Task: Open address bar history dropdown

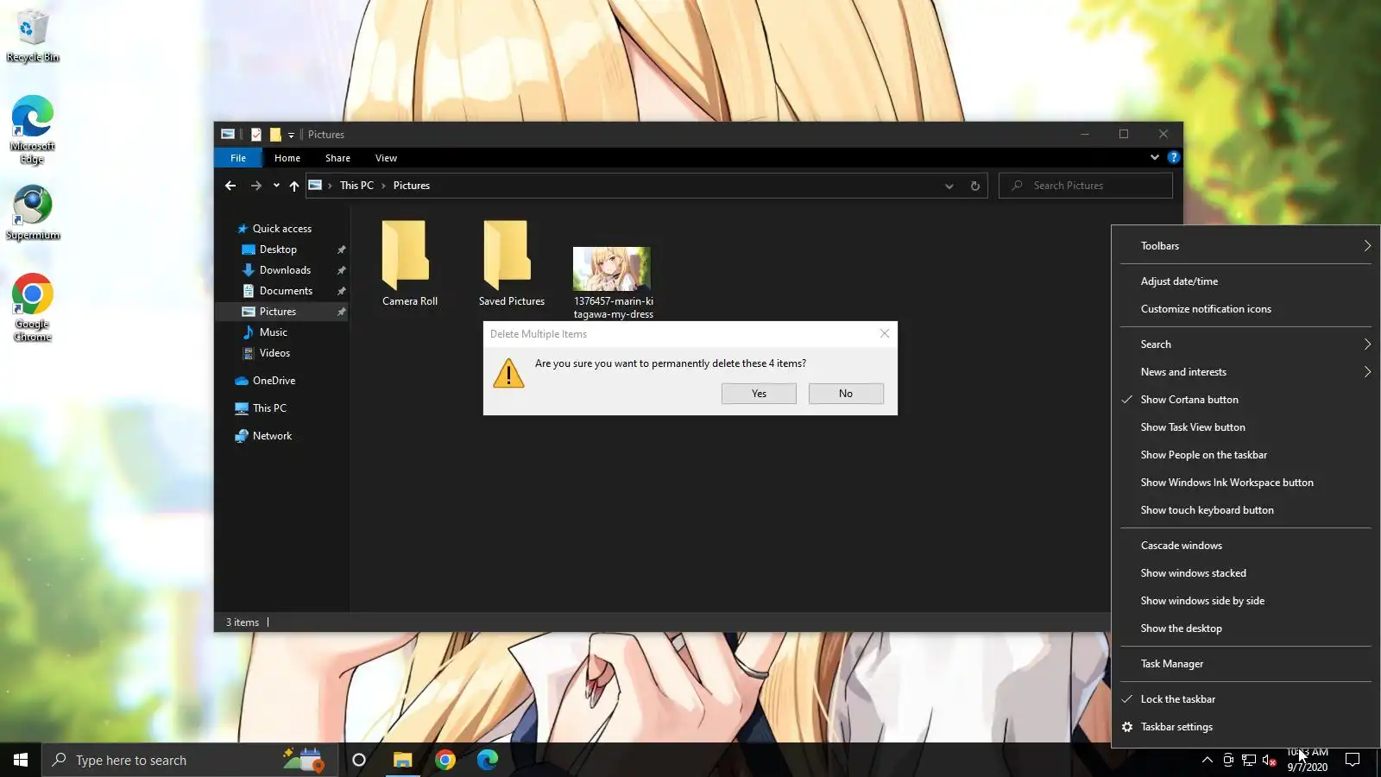Action: pyautogui.click(x=949, y=186)
